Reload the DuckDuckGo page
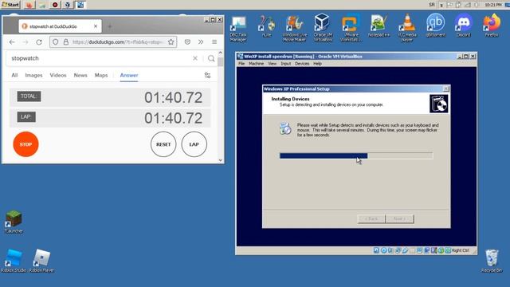This screenshot has height=287, width=510. [x=39, y=42]
